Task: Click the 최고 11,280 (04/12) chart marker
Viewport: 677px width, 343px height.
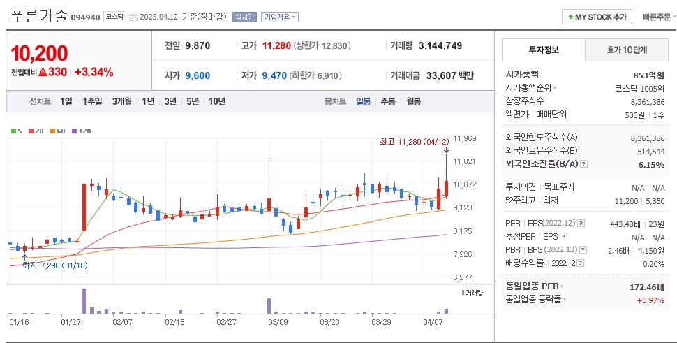Action: [x=414, y=142]
